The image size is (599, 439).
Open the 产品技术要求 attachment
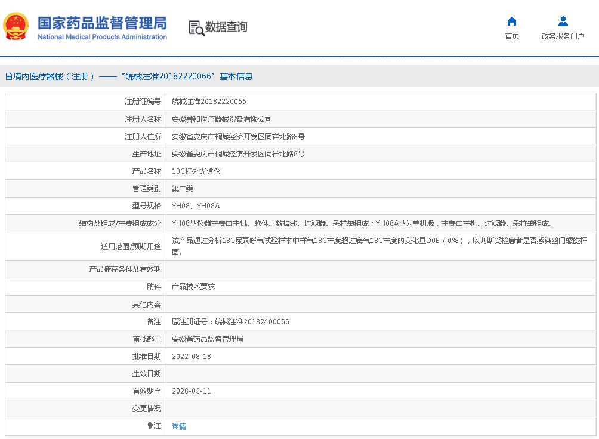pos(193,287)
